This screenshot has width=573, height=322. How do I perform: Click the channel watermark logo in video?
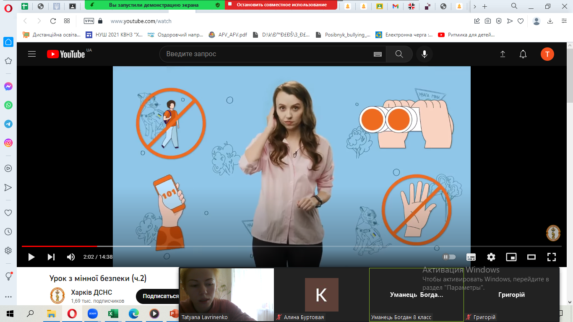(x=553, y=234)
